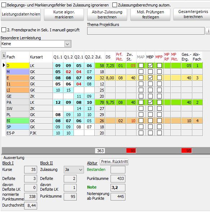
Task: Click '12' grade in row PA Q1.1
Action: 58,102
